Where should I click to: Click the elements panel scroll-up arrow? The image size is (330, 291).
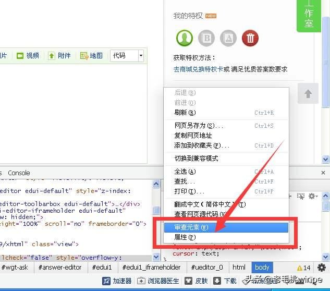pos(156,184)
